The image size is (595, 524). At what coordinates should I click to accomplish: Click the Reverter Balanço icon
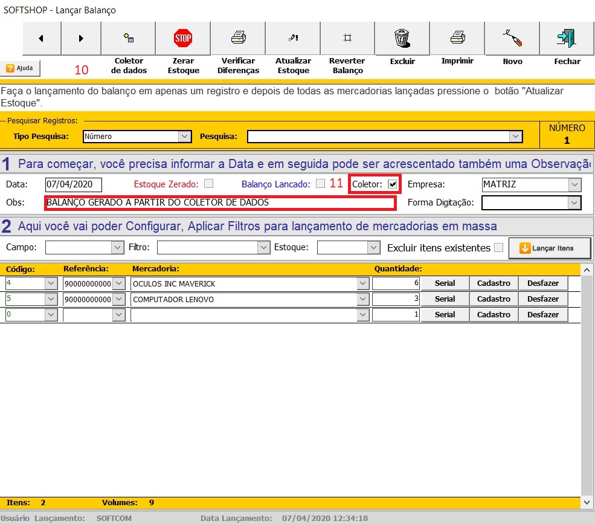point(347,39)
